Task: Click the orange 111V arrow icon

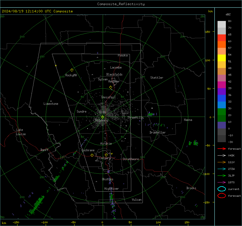Action: tap(222, 162)
